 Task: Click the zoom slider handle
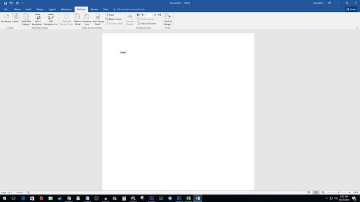click(339, 192)
